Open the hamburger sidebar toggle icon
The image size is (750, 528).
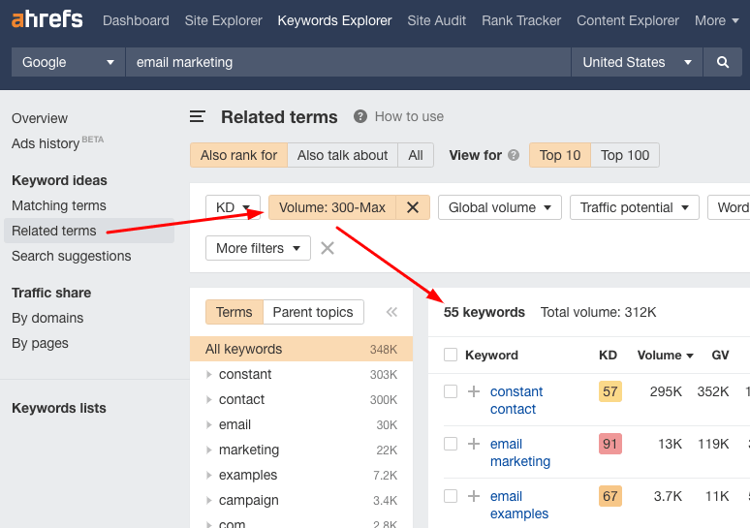197,116
